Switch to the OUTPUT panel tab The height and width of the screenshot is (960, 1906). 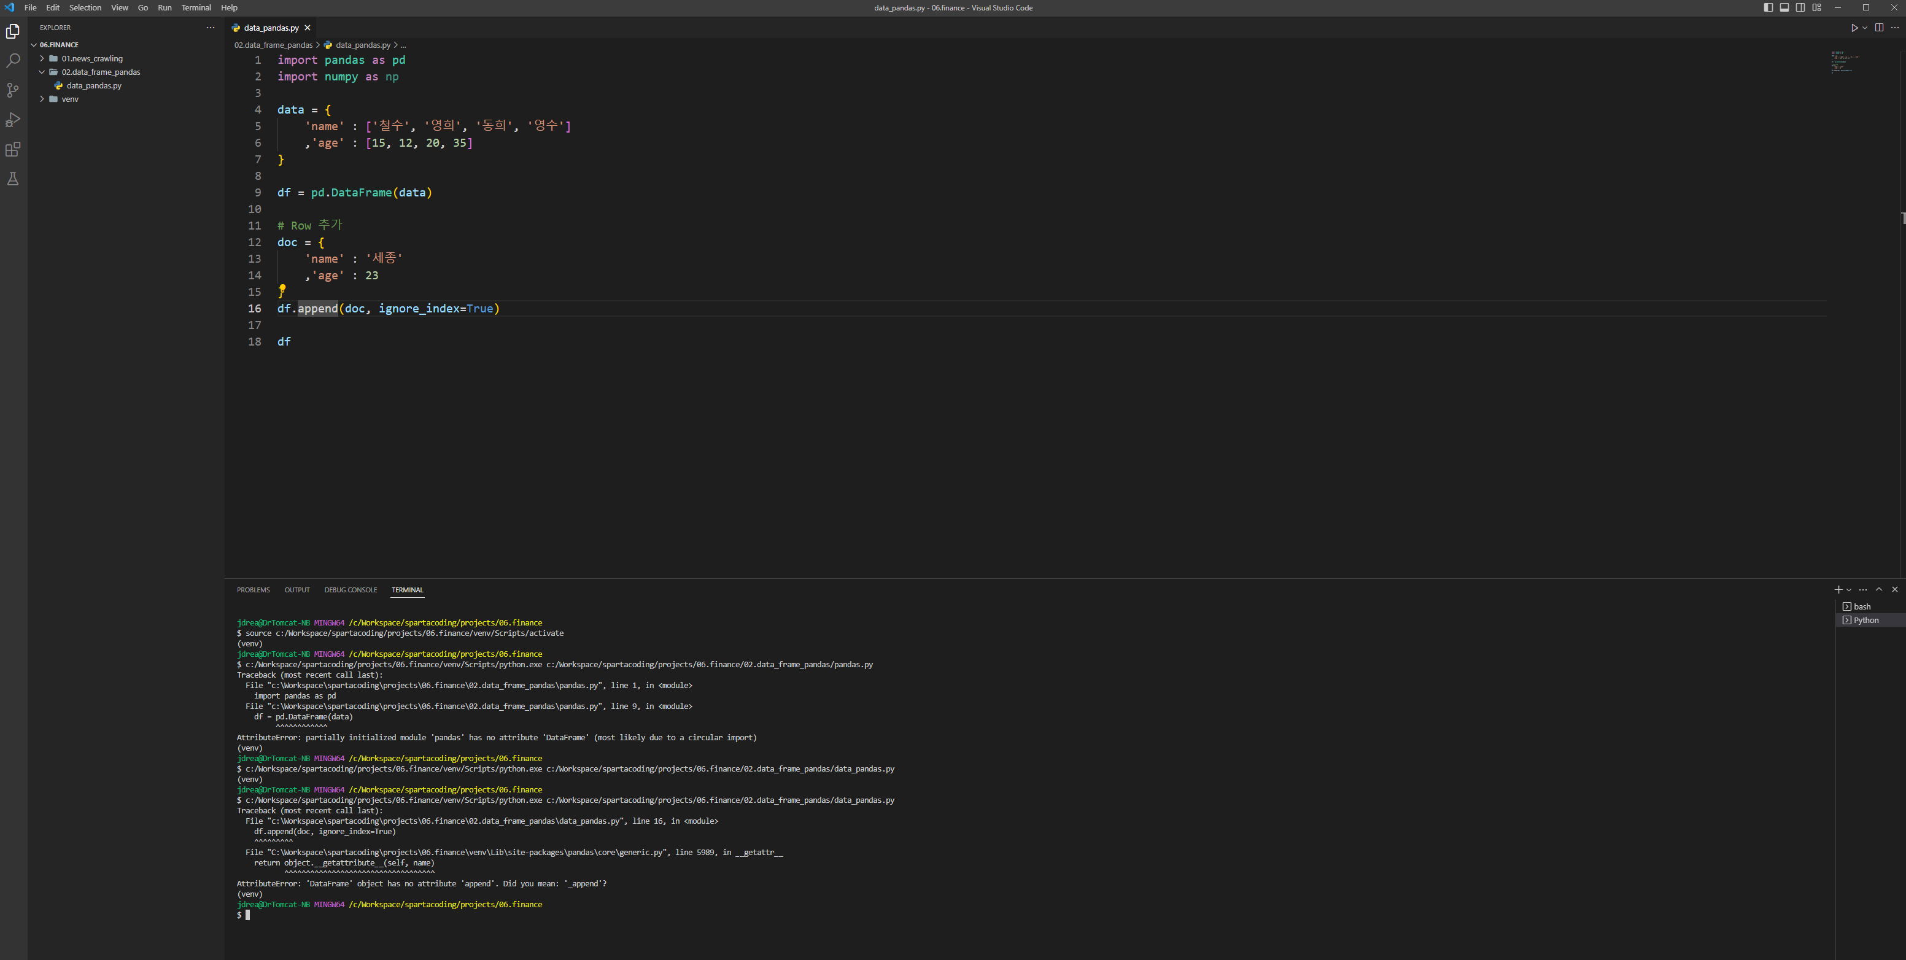click(x=298, y=589)
